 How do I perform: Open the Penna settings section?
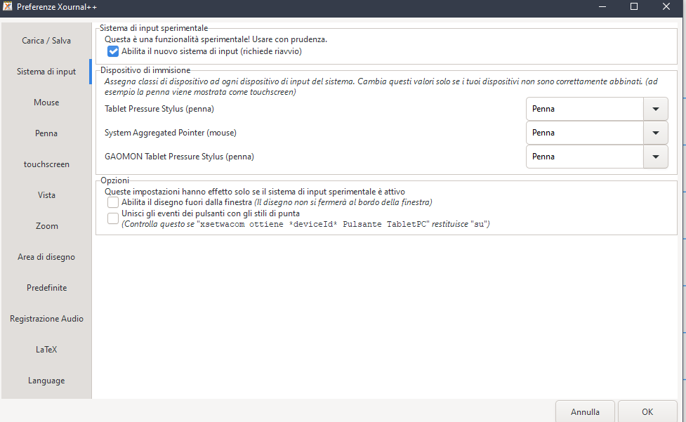pyautogui.click(x=46, y=133)
